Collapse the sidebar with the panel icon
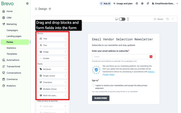The width and height of the screenshot is (181, 113). point(27,3)
